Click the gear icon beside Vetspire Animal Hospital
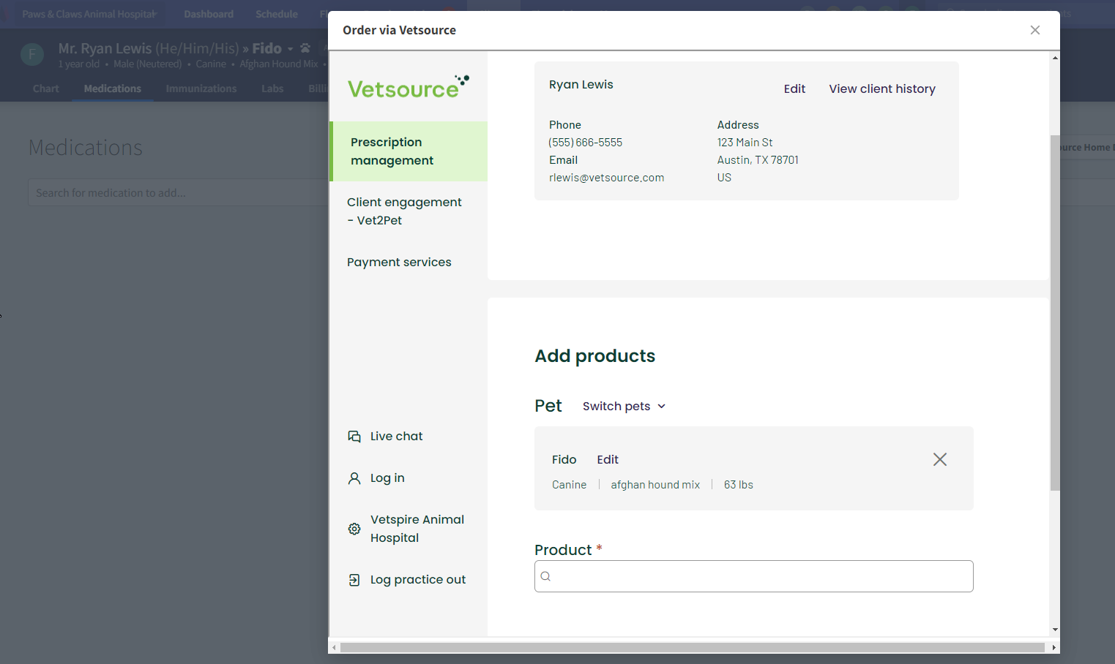Image resolution: width=1115 pixels, height=664 pixels. point(354,529)
